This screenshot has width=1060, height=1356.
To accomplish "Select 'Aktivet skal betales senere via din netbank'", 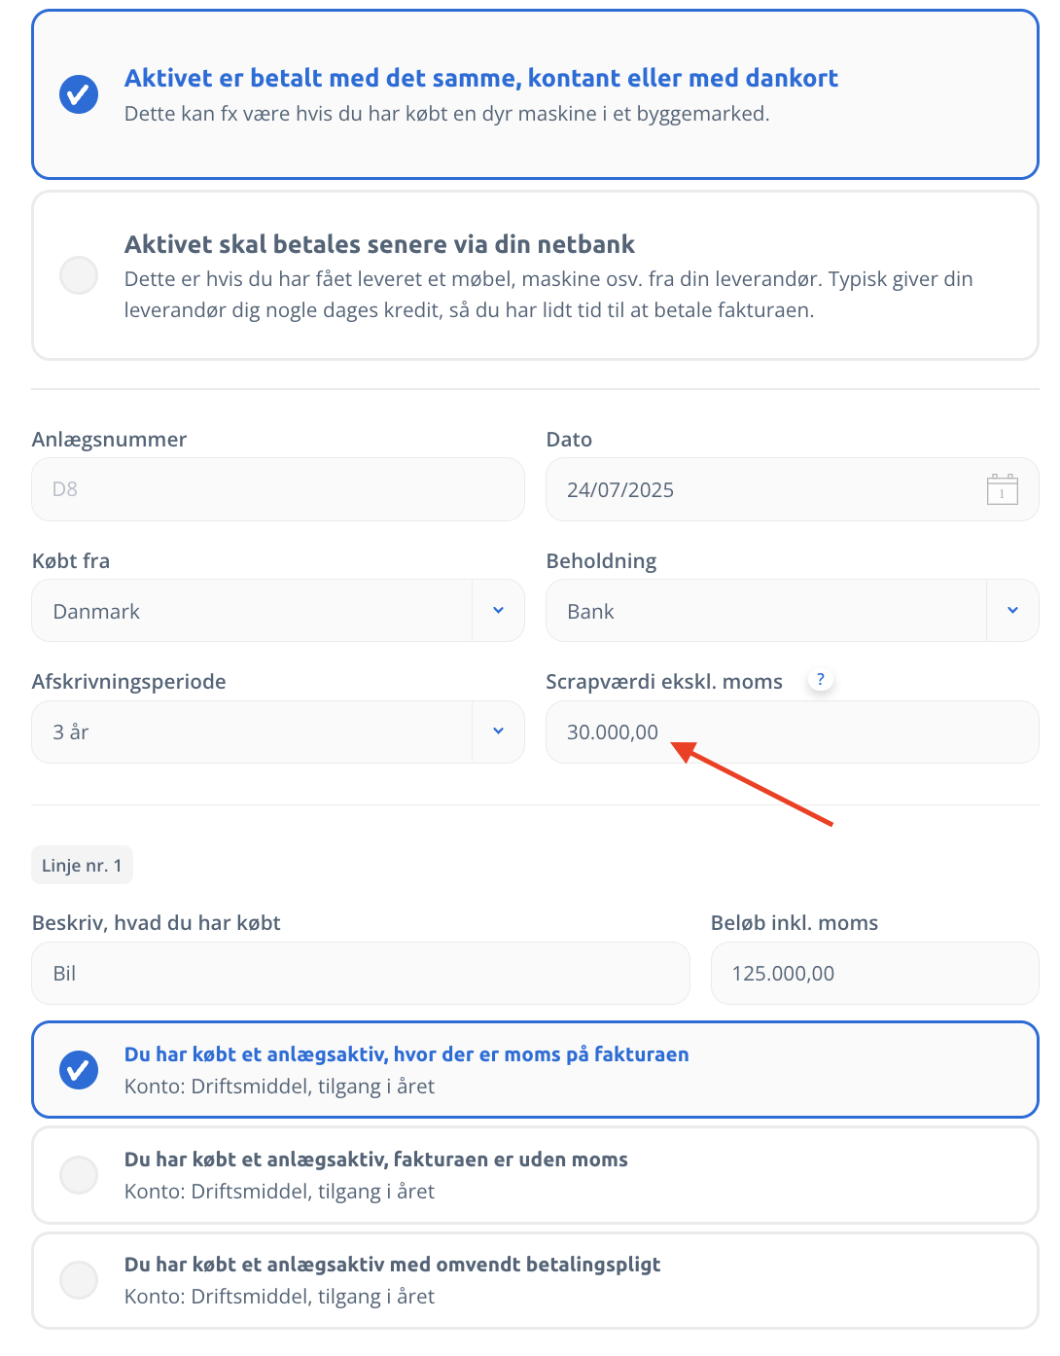I will coord(536,275).
